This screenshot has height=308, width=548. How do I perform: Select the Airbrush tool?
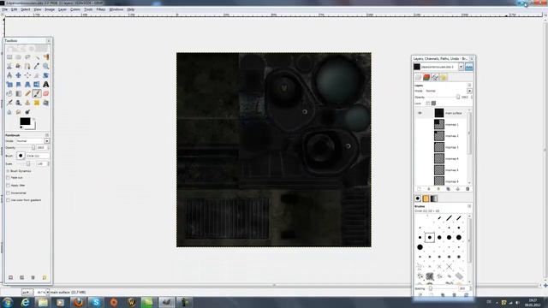[x=9, y=103]
